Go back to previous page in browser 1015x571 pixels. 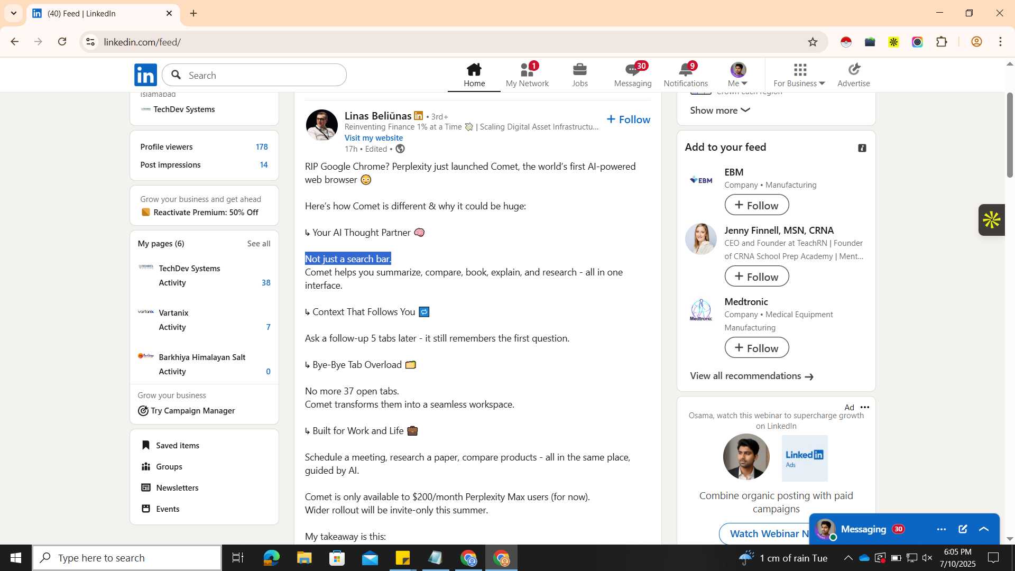click(15, 42)
